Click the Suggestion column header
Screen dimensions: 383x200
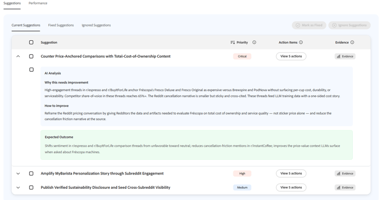[49, 42]
